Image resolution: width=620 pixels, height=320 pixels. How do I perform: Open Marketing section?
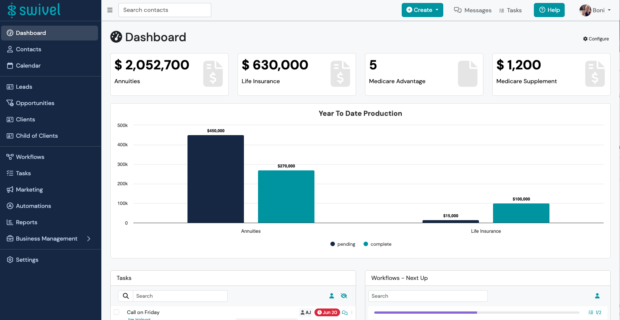coord(50,190)
